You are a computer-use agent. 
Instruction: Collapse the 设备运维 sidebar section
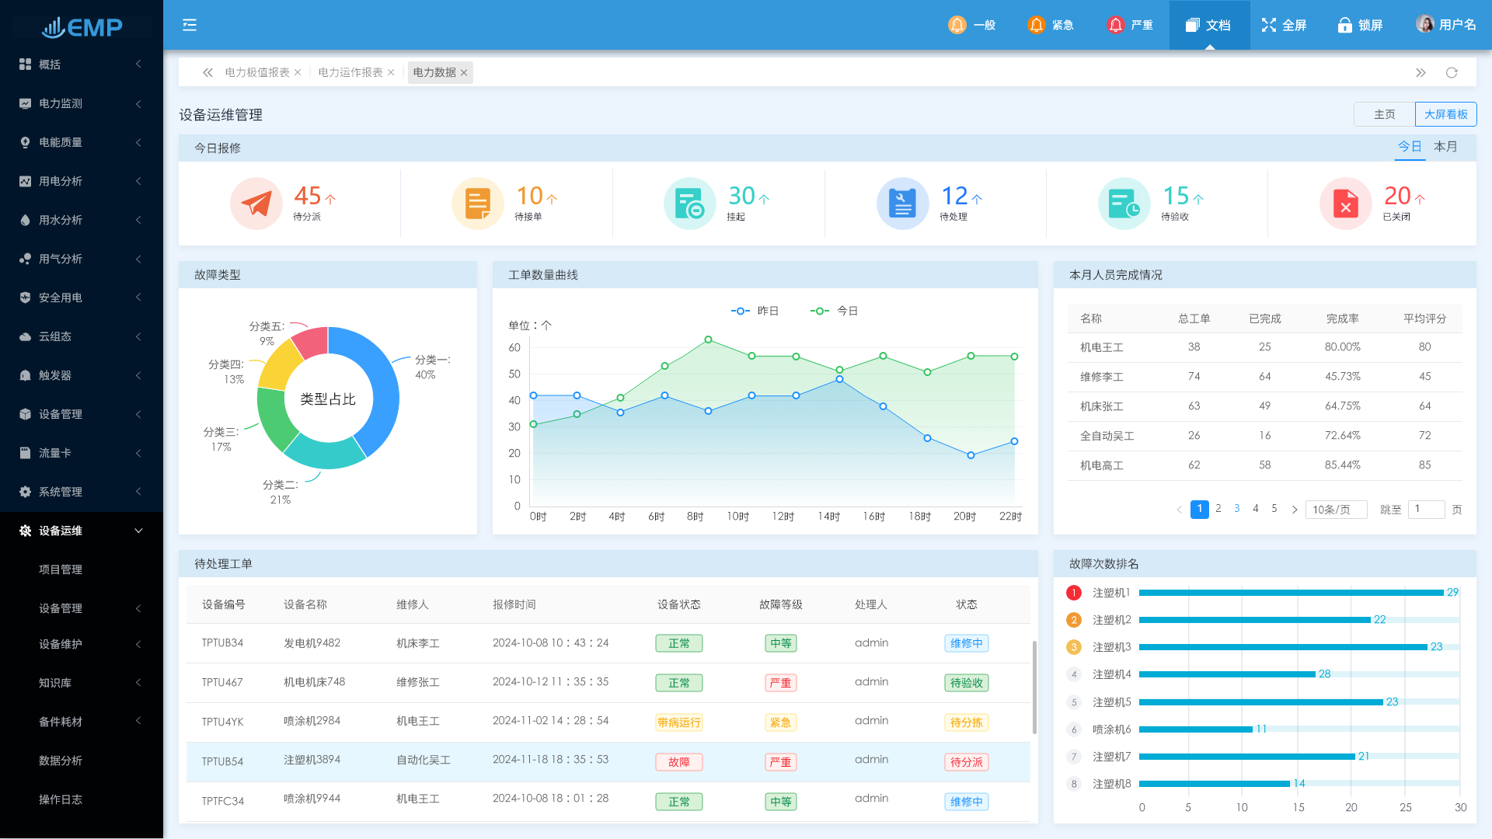[x=82, y=531]
